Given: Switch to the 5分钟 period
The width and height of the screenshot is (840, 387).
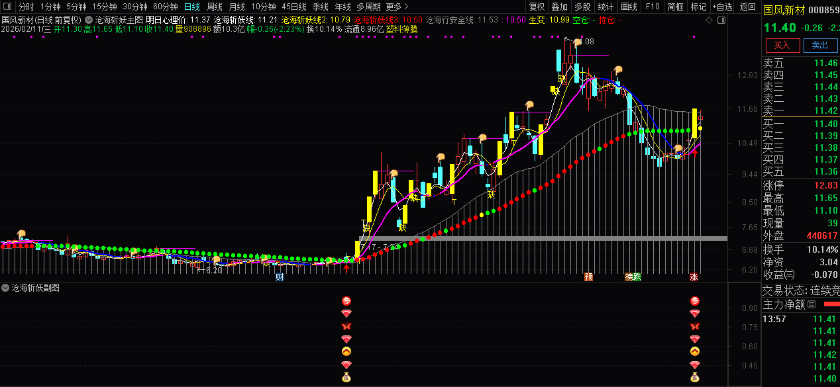Looking at the screenshot, I should (x=76, y=7).
